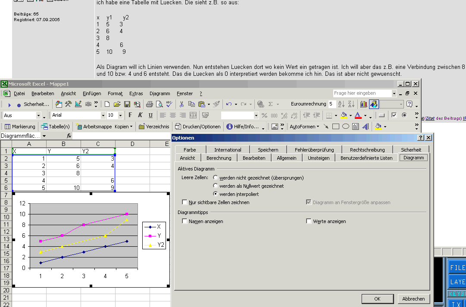
Task: Apply bold with the F icon
Action: 130,115
